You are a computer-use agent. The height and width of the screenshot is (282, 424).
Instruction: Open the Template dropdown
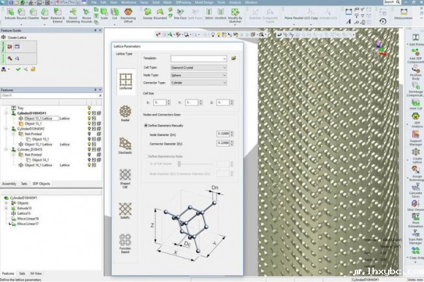click(198, 59)
